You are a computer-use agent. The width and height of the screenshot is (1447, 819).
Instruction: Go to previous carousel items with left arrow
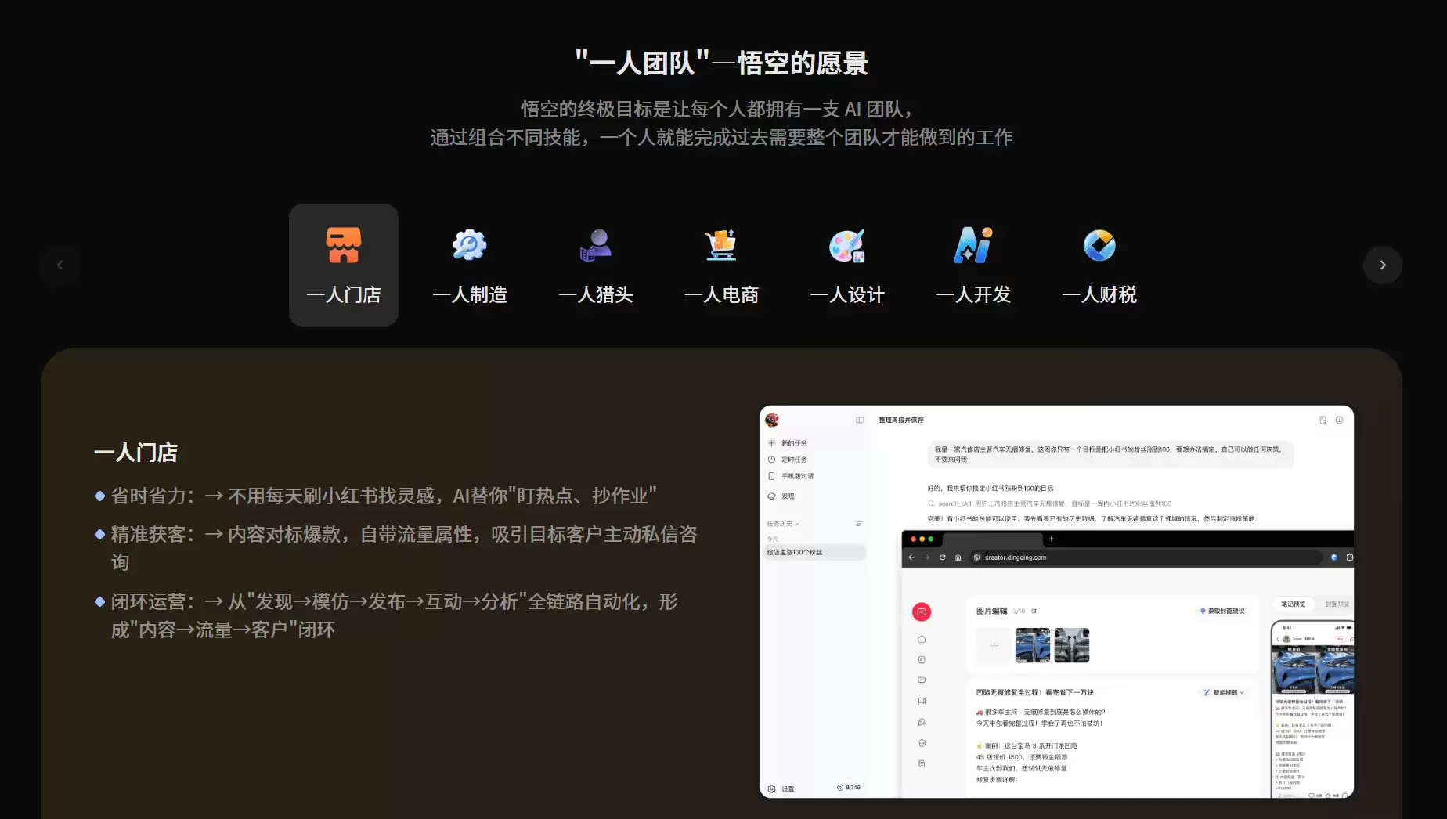(60, 265)
